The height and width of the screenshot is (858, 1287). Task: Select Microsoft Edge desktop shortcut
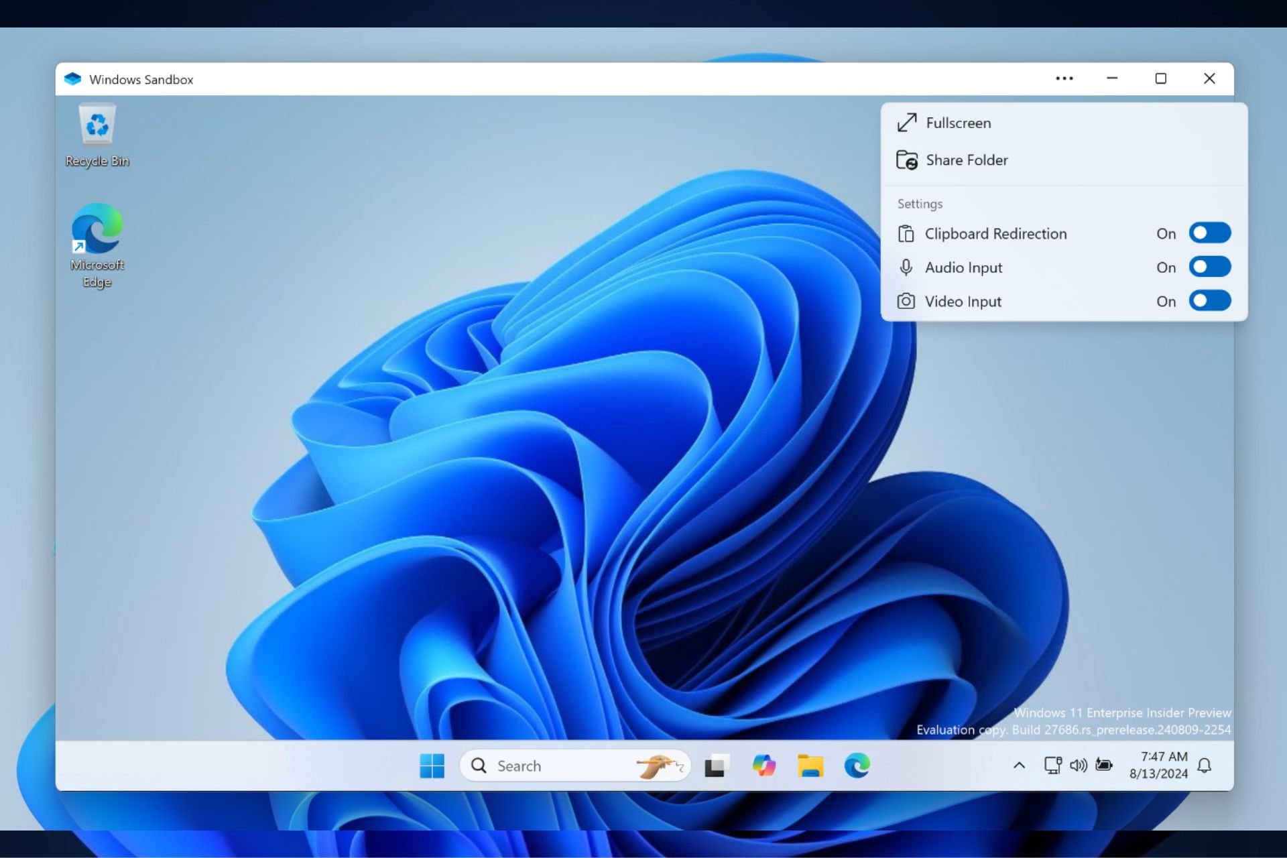tap(97, 246)
